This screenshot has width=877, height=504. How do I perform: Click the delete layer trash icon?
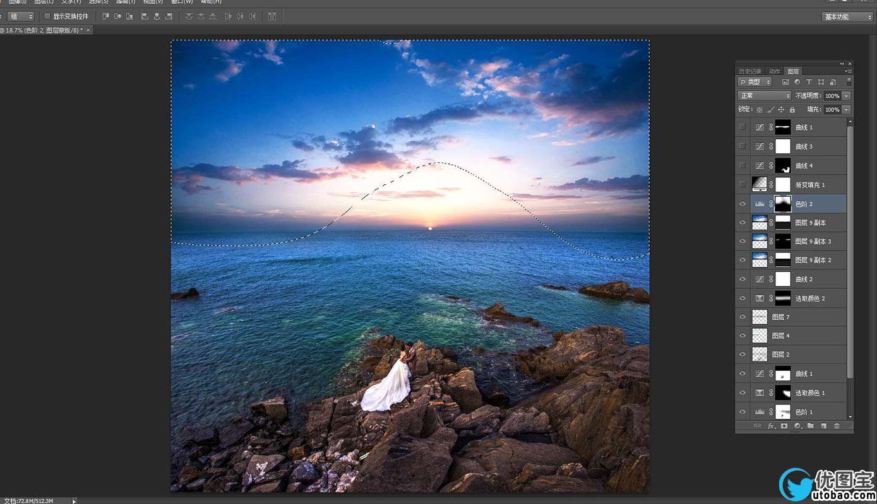[x=837, y=426]
